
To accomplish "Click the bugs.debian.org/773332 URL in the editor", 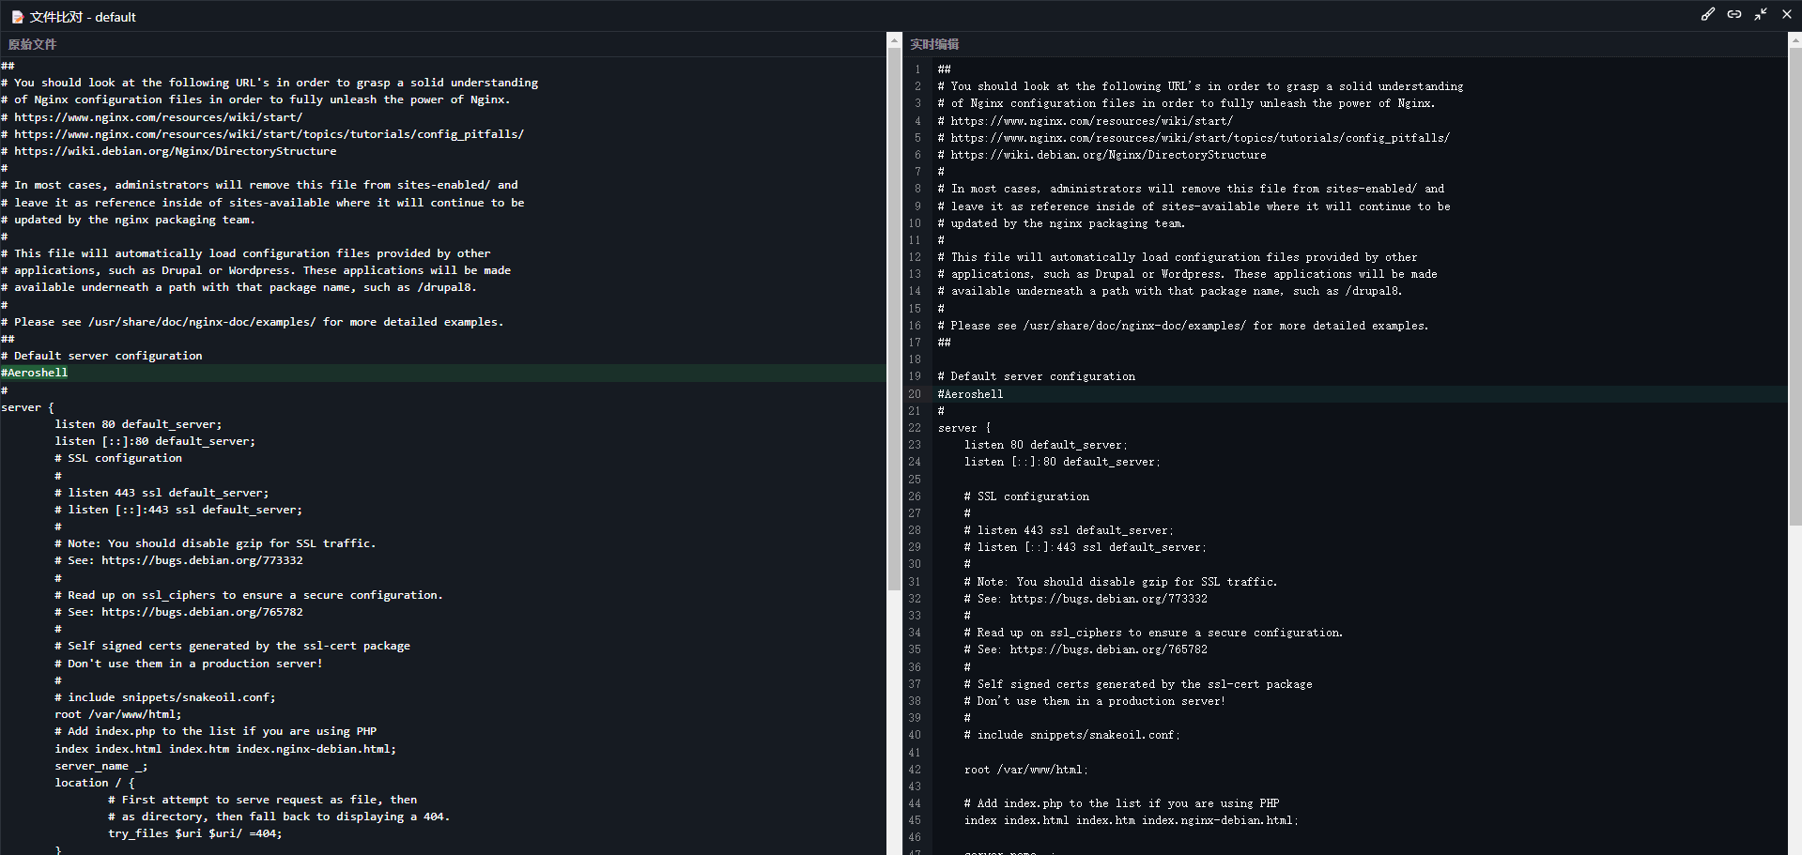I will [1108, 599].
